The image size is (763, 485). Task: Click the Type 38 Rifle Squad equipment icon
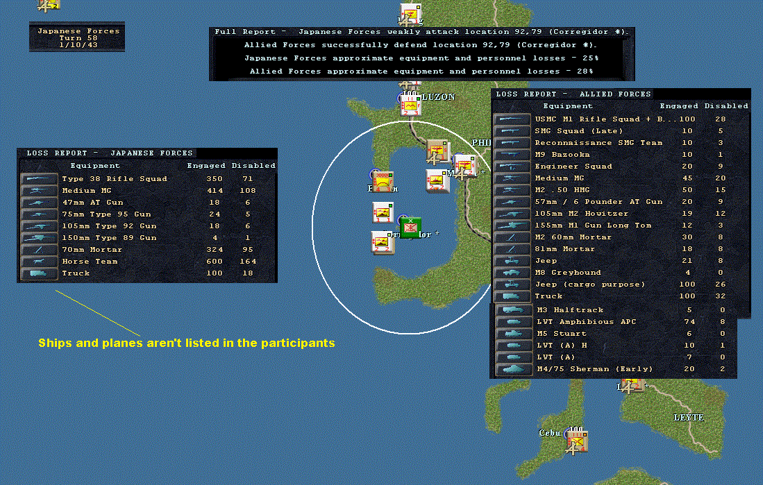pos(40,179)
